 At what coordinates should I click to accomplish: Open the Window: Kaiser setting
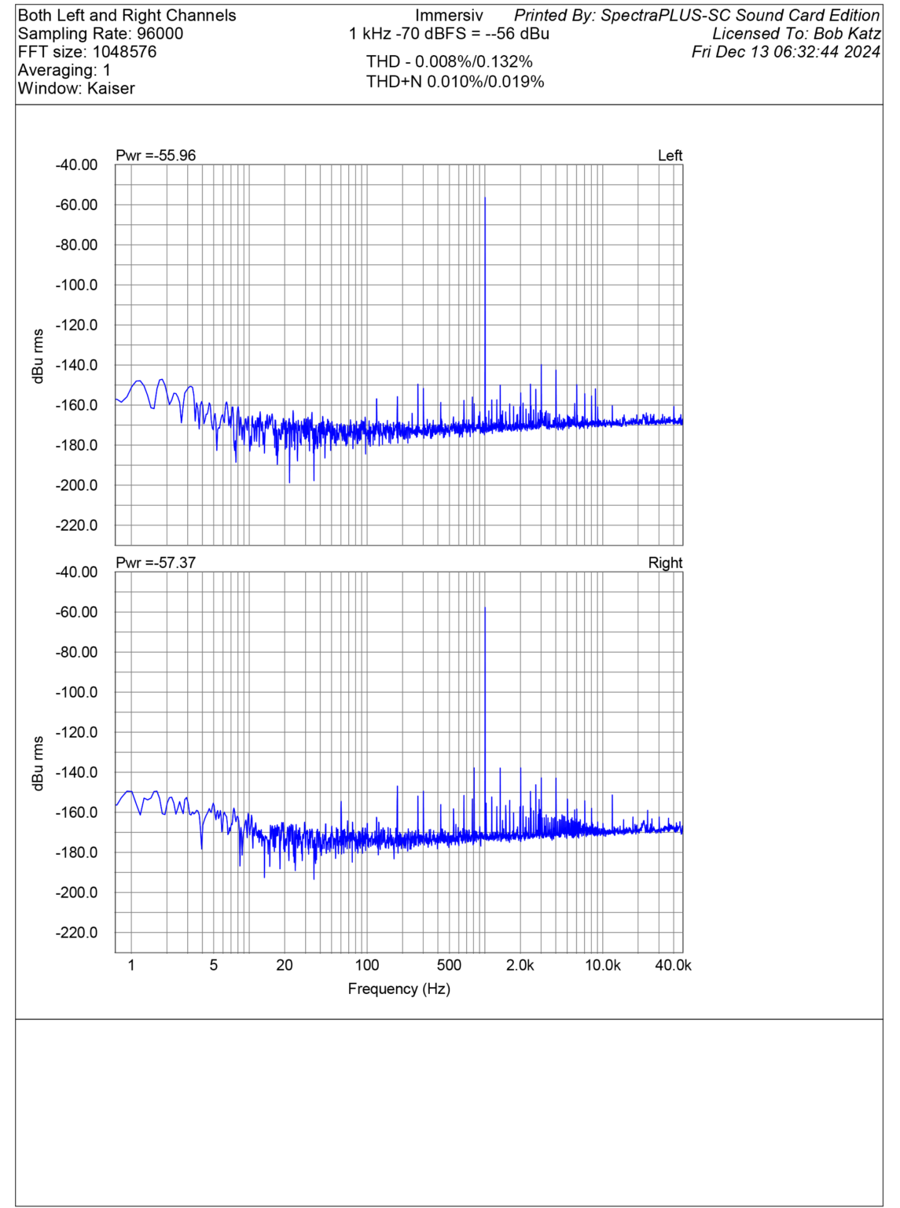(74, 89)
